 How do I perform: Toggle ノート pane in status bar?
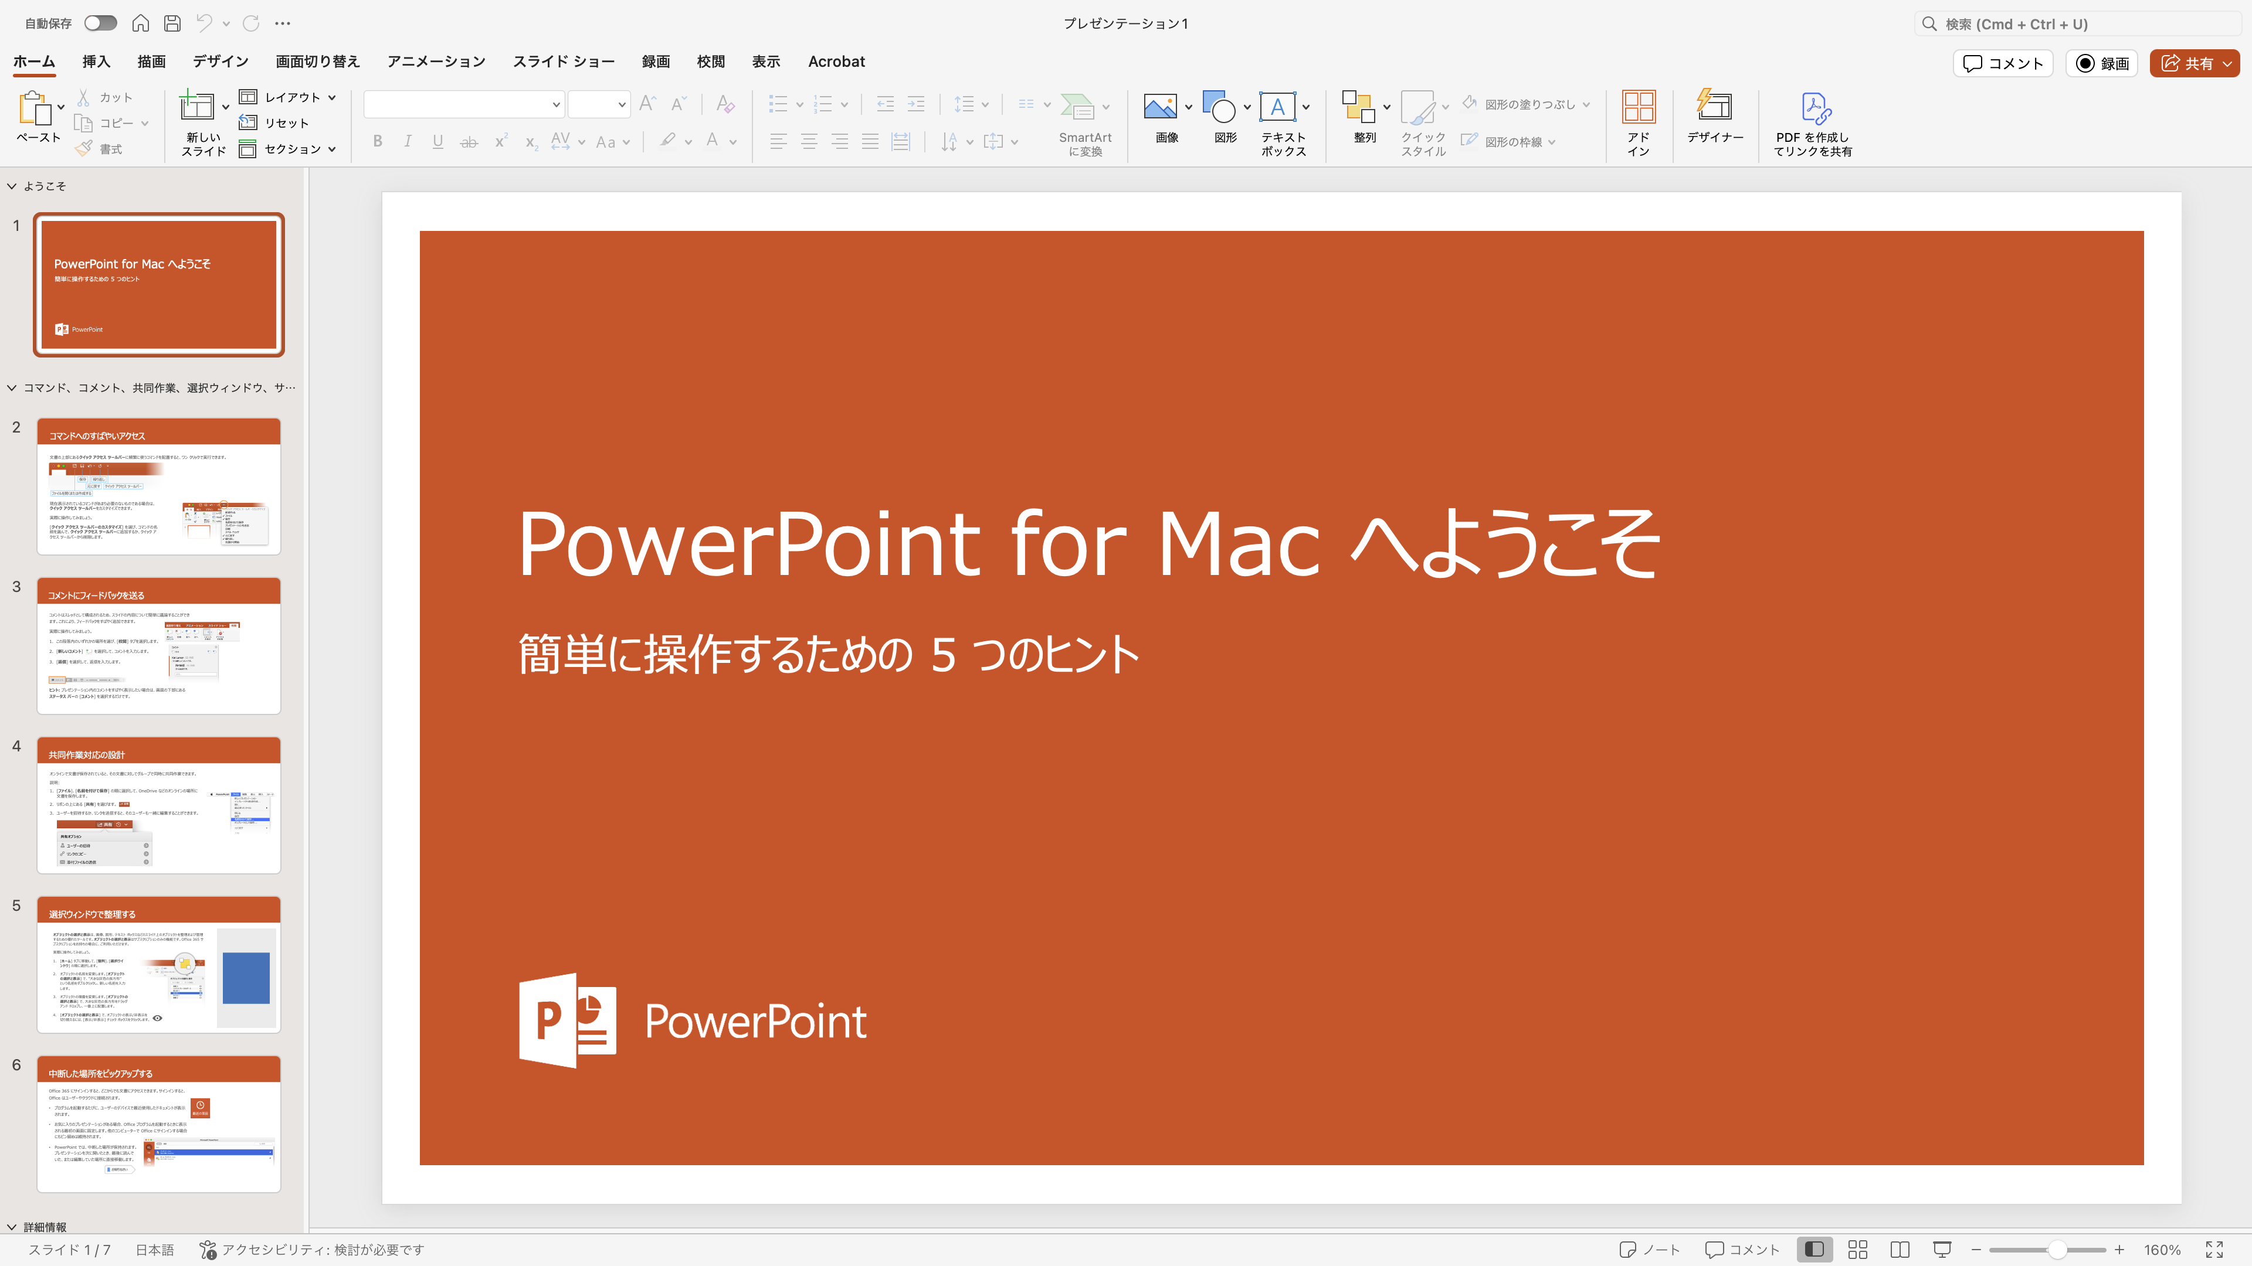tap(1650, 1250)
